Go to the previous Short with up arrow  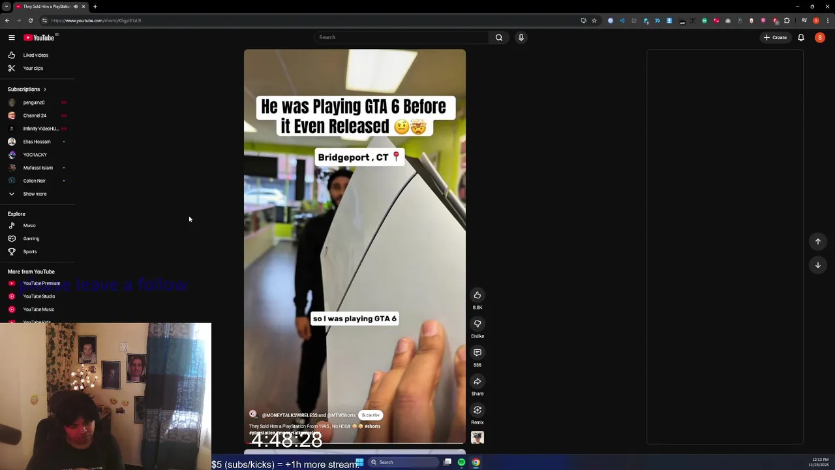(817, 242)
